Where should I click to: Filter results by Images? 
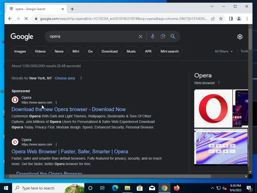pyautogui.click(x=20, y=51)
